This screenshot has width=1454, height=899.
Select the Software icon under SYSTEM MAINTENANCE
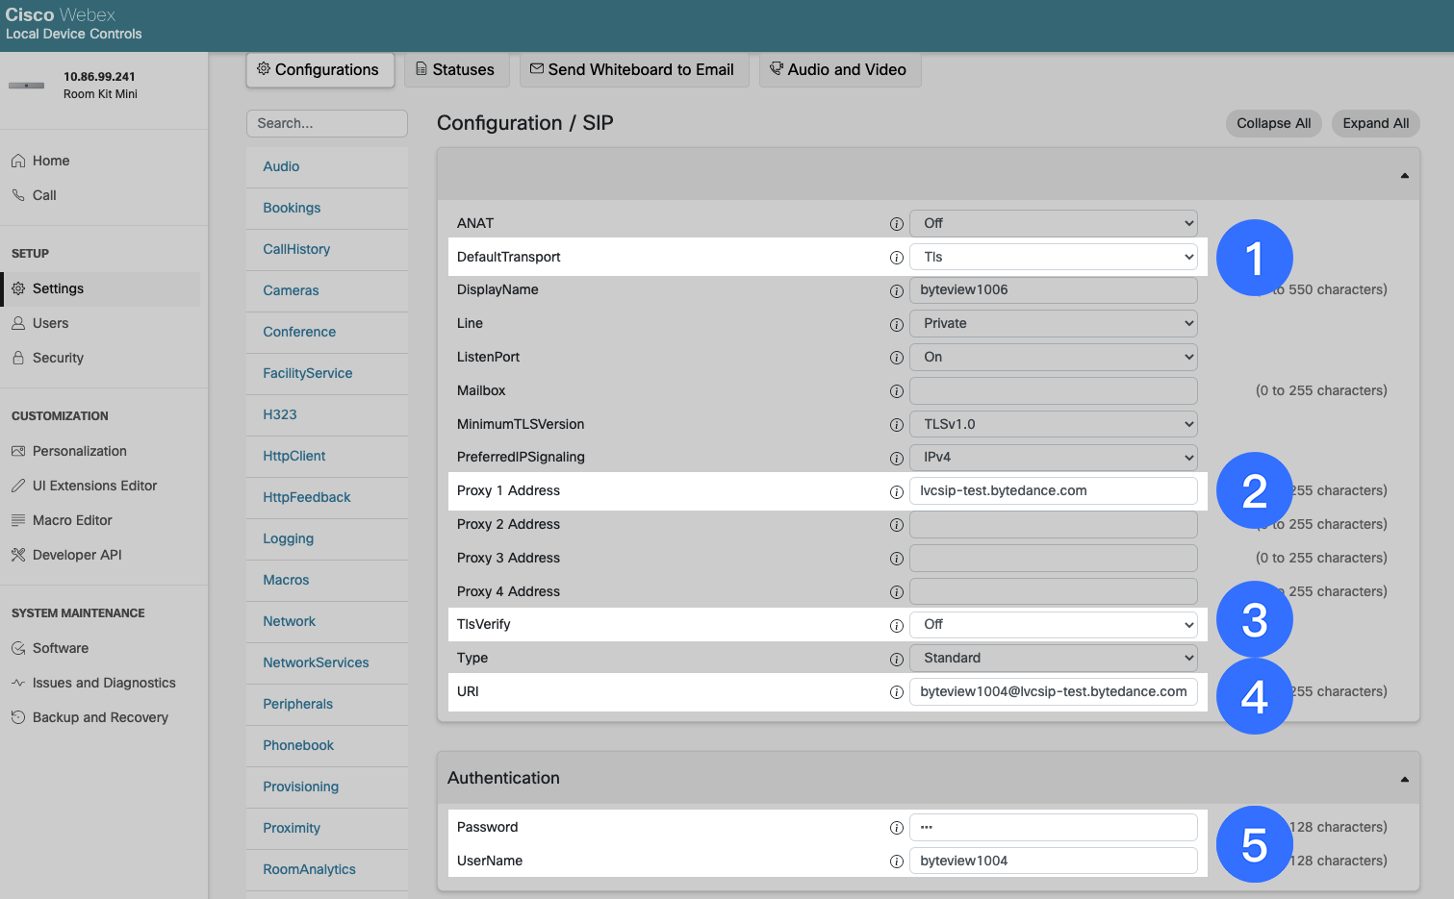point(18,648)
